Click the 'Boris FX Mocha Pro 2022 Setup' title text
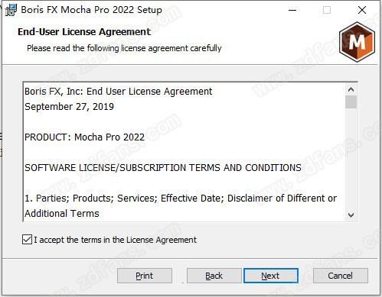This screenshot has height=297, width=382. (91, 10)
